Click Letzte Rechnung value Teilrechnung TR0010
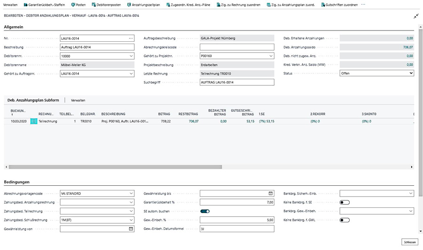Screen dimensions: 423x250 (237, 74)
